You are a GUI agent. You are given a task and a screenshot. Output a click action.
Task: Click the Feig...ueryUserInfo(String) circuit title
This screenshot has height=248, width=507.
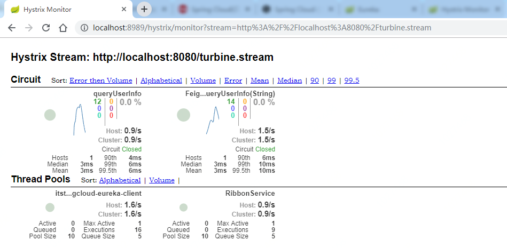click(x=230, y=94)
